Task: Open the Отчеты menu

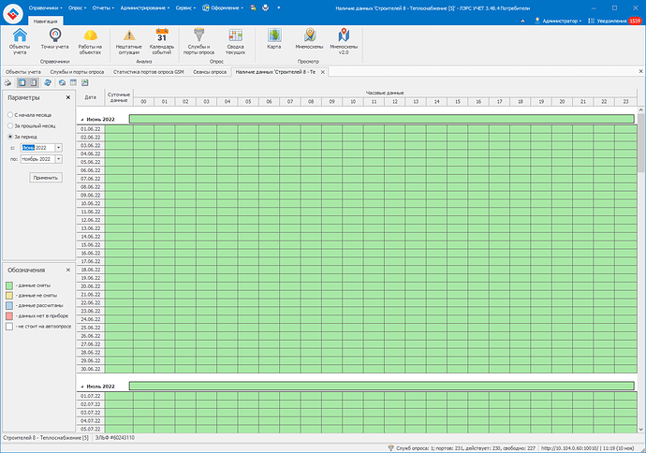Action: [103, 7]
